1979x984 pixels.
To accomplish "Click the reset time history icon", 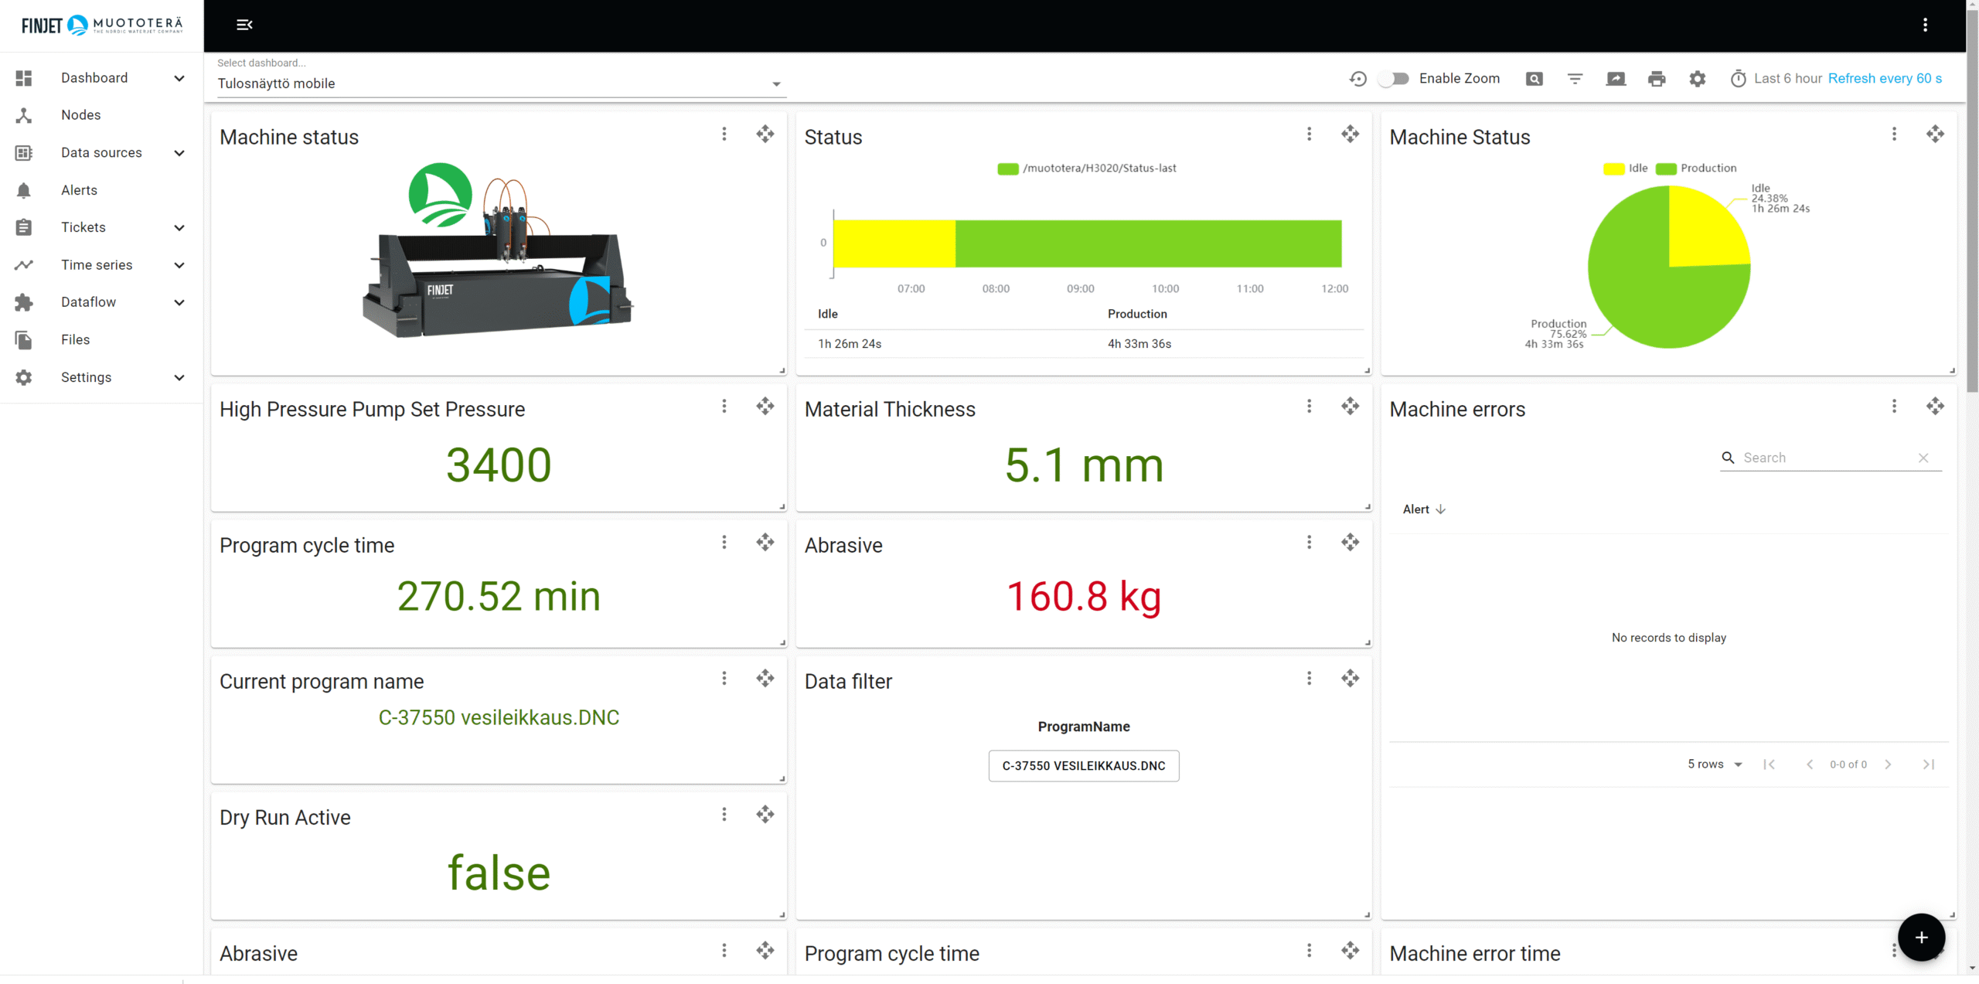I will (1357, 79).
